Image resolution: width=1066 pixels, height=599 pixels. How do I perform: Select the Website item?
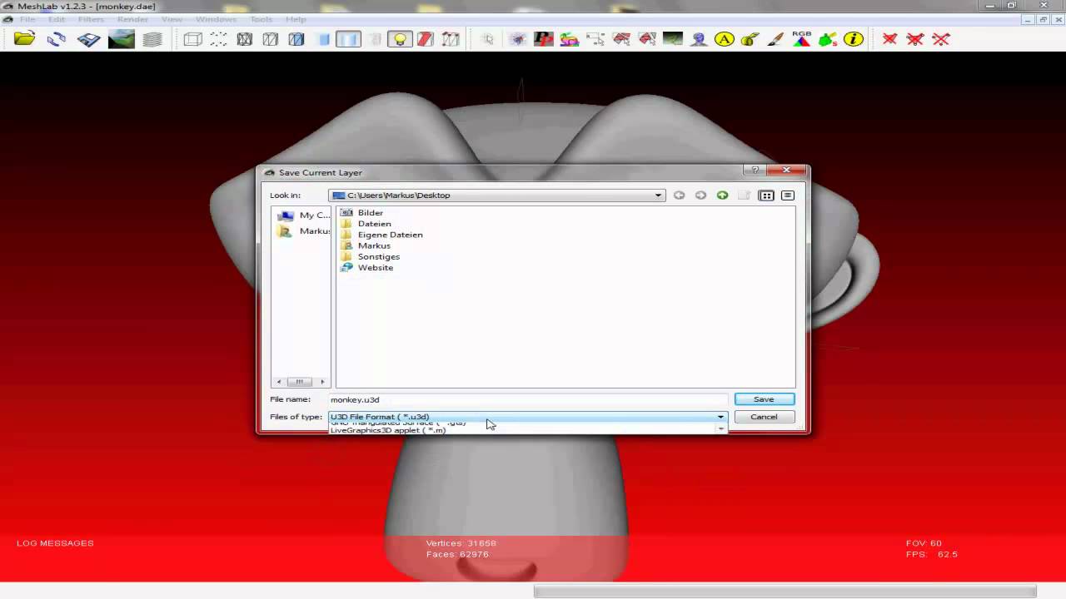(x=367, y=267)
